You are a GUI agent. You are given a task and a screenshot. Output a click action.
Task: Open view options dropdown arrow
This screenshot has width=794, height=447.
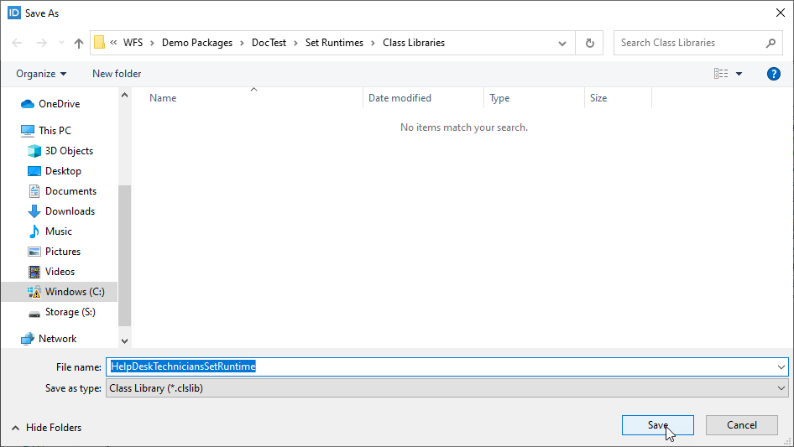point(739,74)
